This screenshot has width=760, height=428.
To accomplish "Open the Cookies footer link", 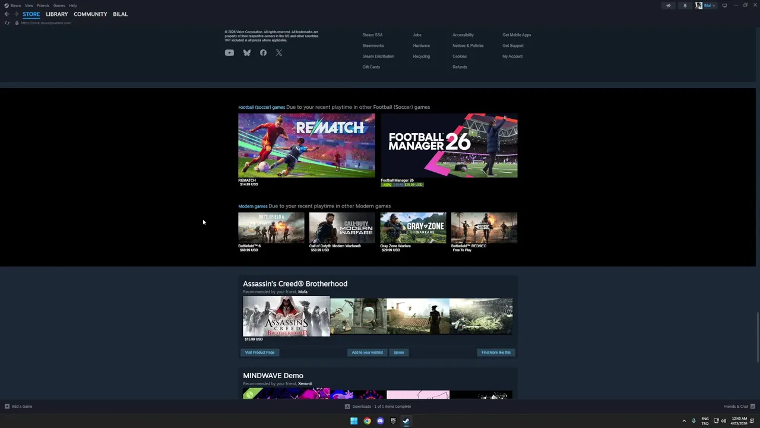I will click(460, 56).
